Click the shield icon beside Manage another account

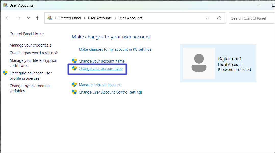[x=74, y=85]
